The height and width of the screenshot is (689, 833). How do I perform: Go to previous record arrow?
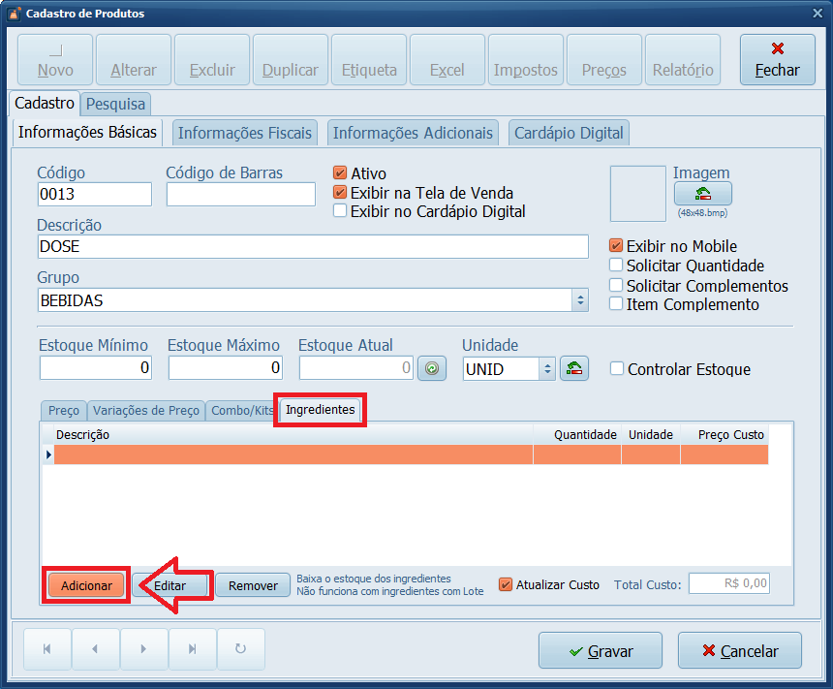click(x=95, y=650)
